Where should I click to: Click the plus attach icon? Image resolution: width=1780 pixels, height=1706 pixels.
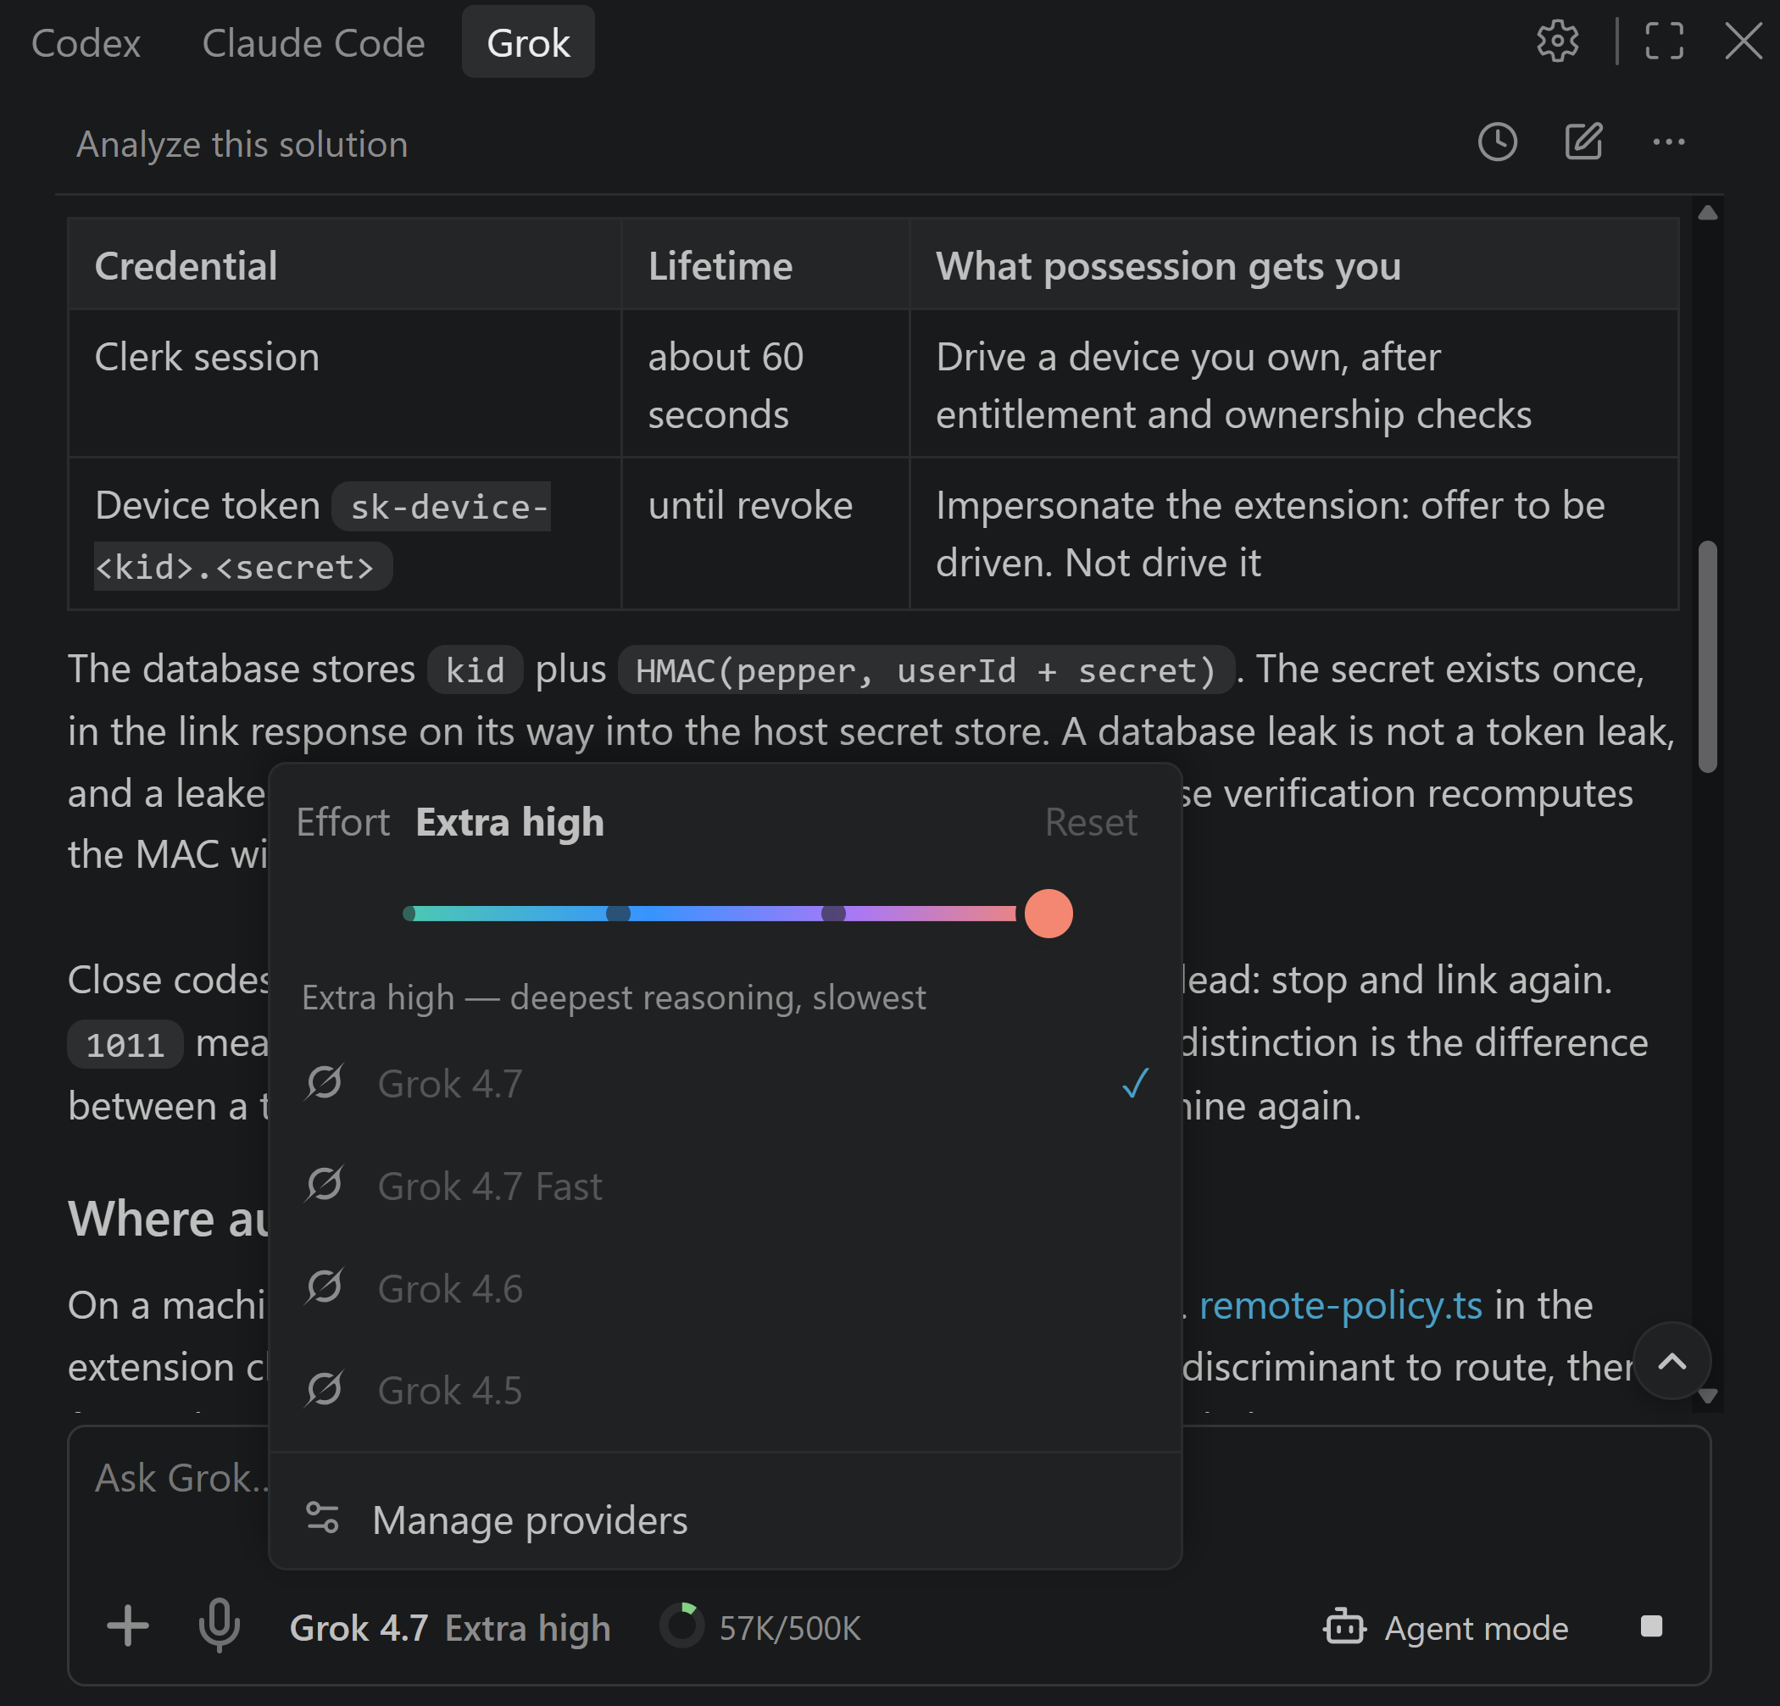coord(128,1626)
